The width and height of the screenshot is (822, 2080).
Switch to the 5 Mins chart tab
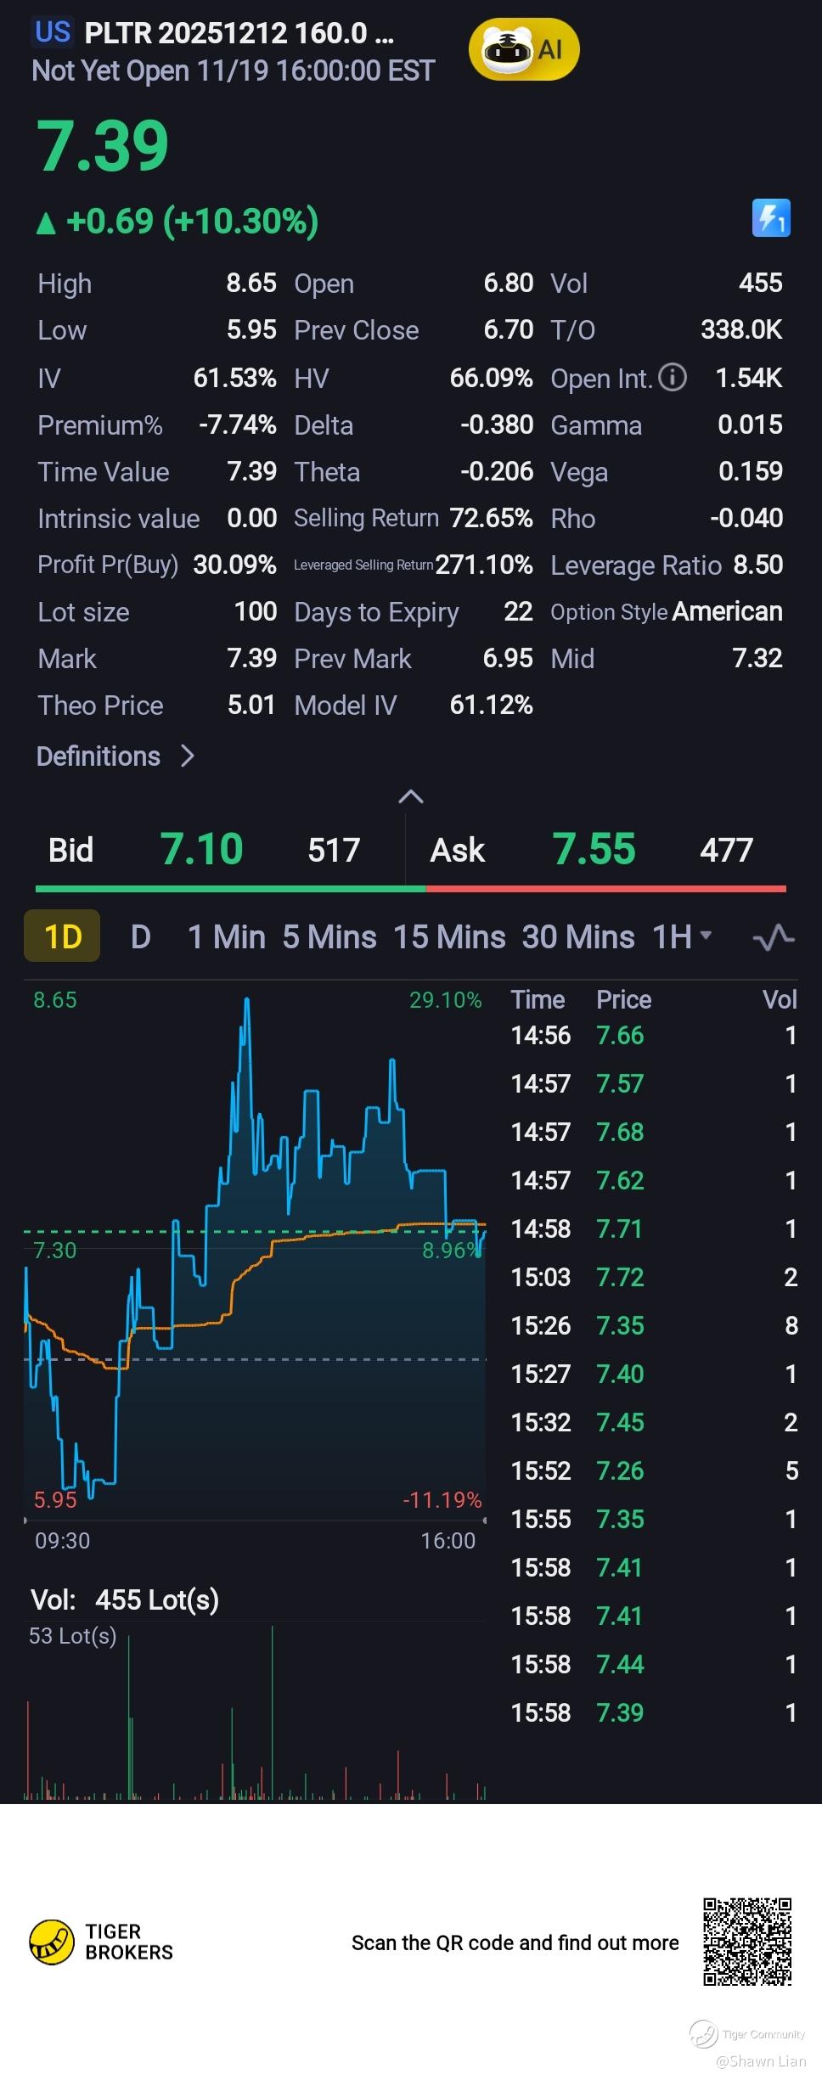pyautogui.click(x=329, y=937)
